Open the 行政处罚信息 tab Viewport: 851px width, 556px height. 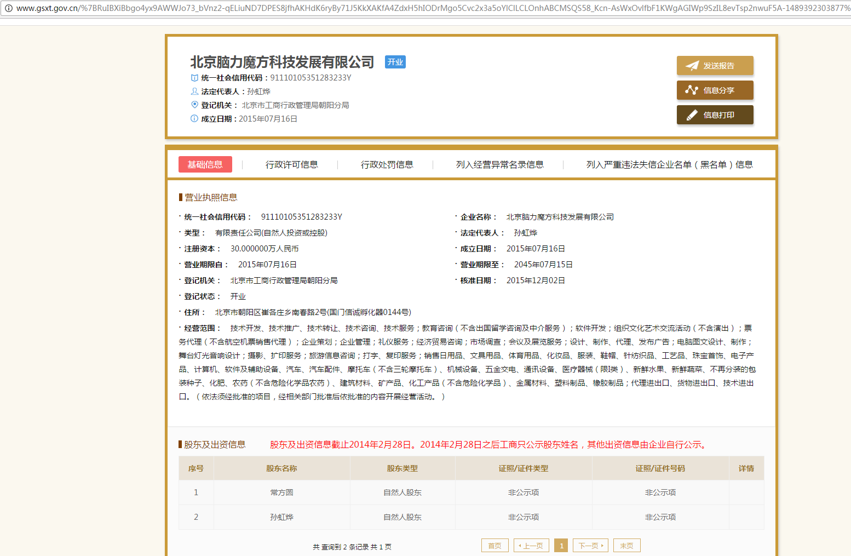tap(388, 164)
